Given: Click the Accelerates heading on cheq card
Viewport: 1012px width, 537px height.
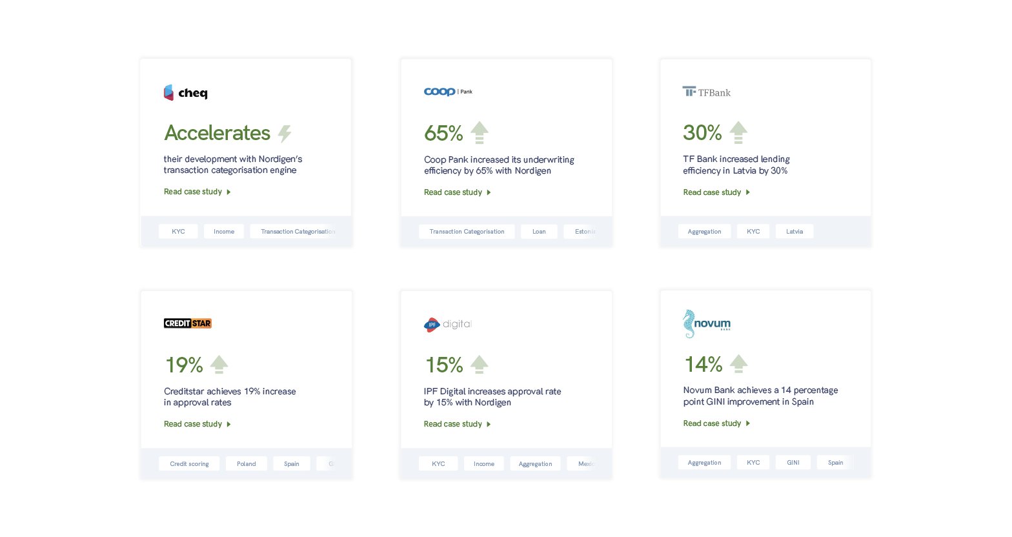Looking at the screenshot, I should tap(218, 133).
